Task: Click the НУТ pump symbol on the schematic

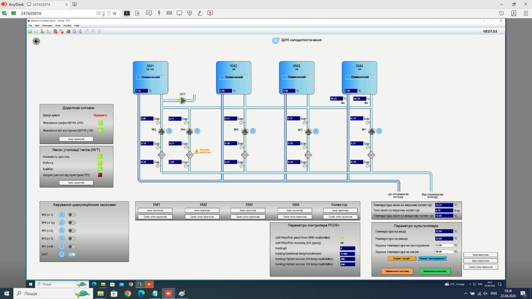Action: [x=182, y=101]
